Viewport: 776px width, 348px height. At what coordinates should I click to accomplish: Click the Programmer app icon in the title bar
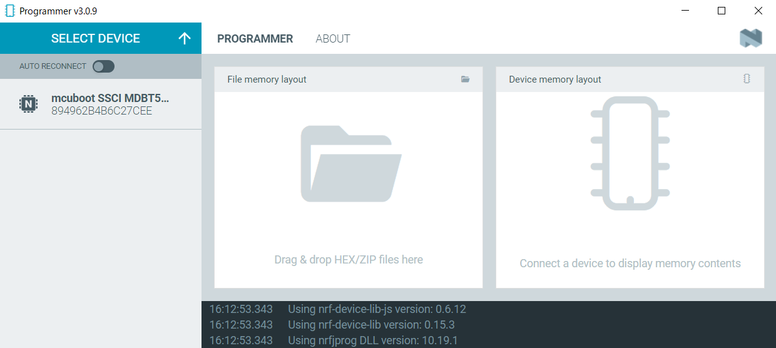(x=9, y=11)
